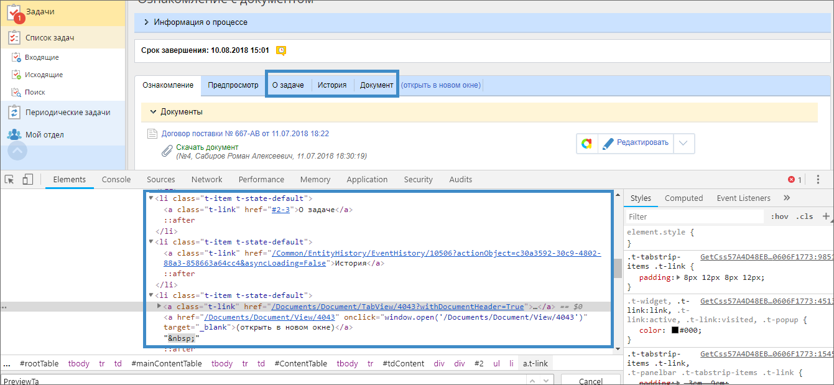The width and height of the screenshot is (834, 385).
Task: Click the colorful circle icon beside Редактировать
Action: click(586, 144)
